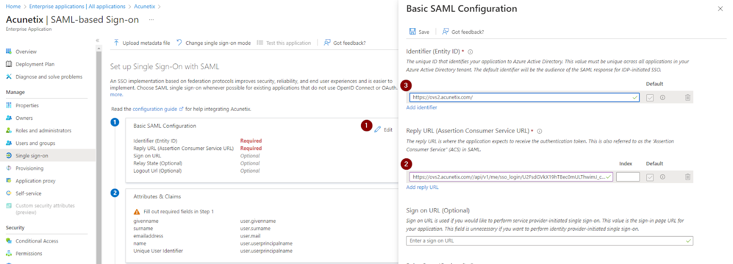Click the Got feedback icon in main toolbar
The height and width of the screenshot is (264, 733).
327,43
